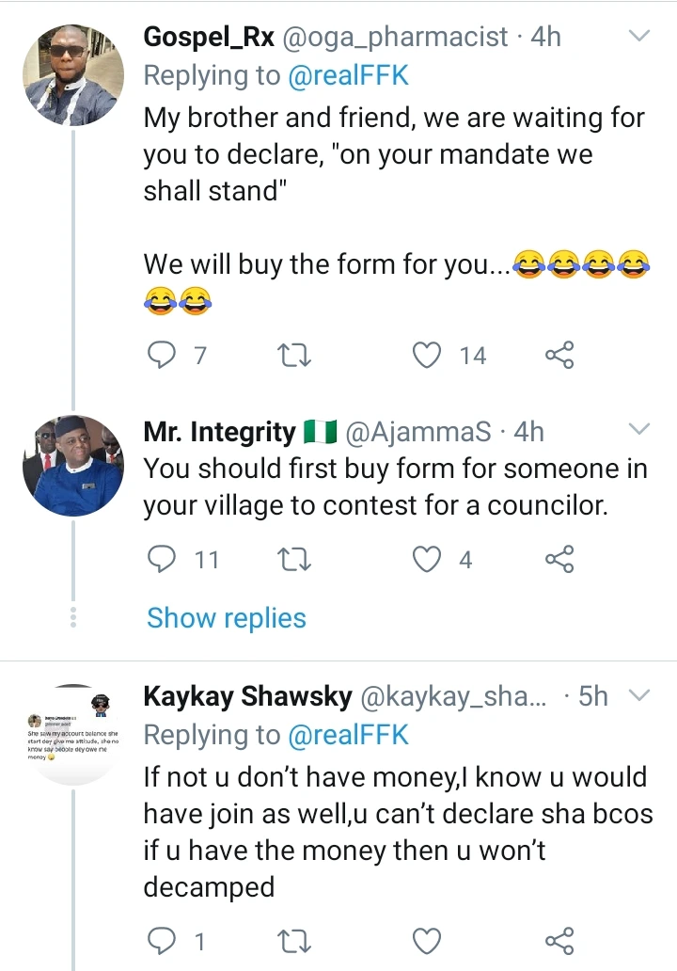Viewport: 677px width, 971px height.
Task: Reply to Kaykay Shawsky's tweet
Action: (163, 940)
